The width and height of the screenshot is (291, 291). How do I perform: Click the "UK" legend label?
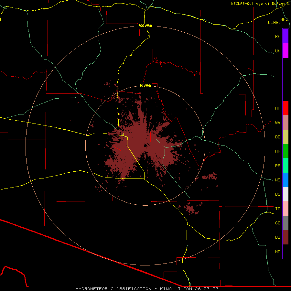(x=277, y=51)
